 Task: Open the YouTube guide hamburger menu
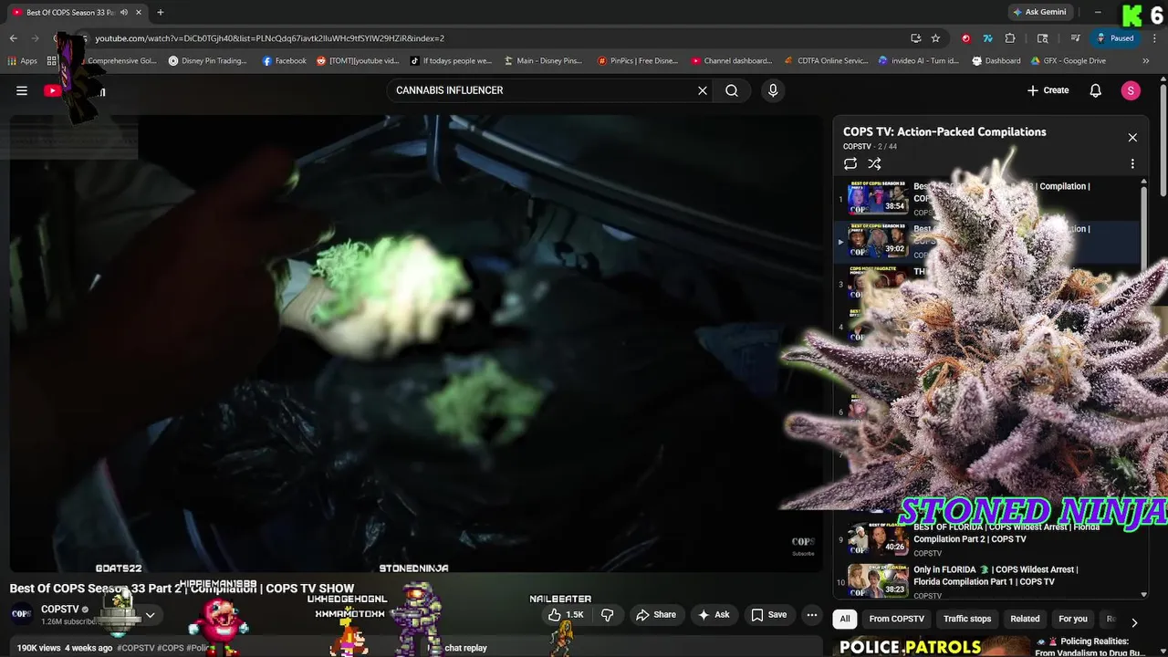point(22,90)
